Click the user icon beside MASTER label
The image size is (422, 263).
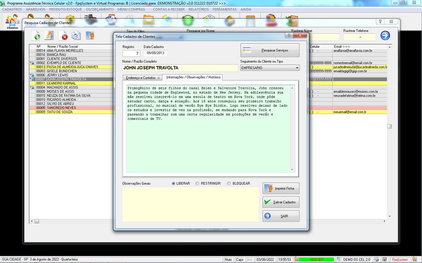point(296,259)
